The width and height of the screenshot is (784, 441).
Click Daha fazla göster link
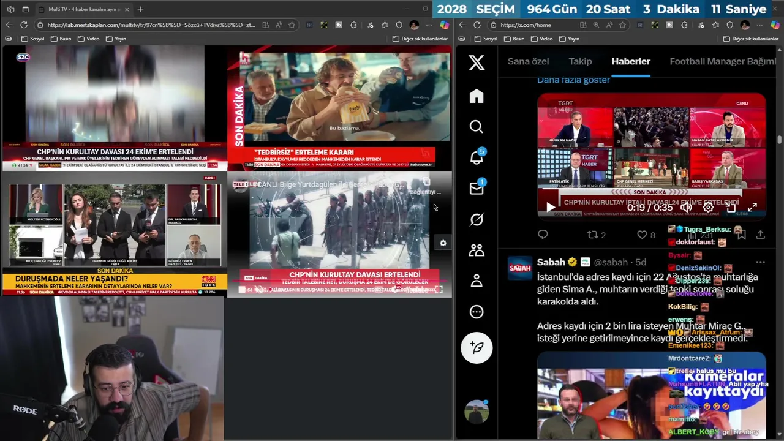(x=573, y=80)
